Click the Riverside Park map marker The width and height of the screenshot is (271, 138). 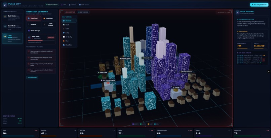click(x=147, y=58)
